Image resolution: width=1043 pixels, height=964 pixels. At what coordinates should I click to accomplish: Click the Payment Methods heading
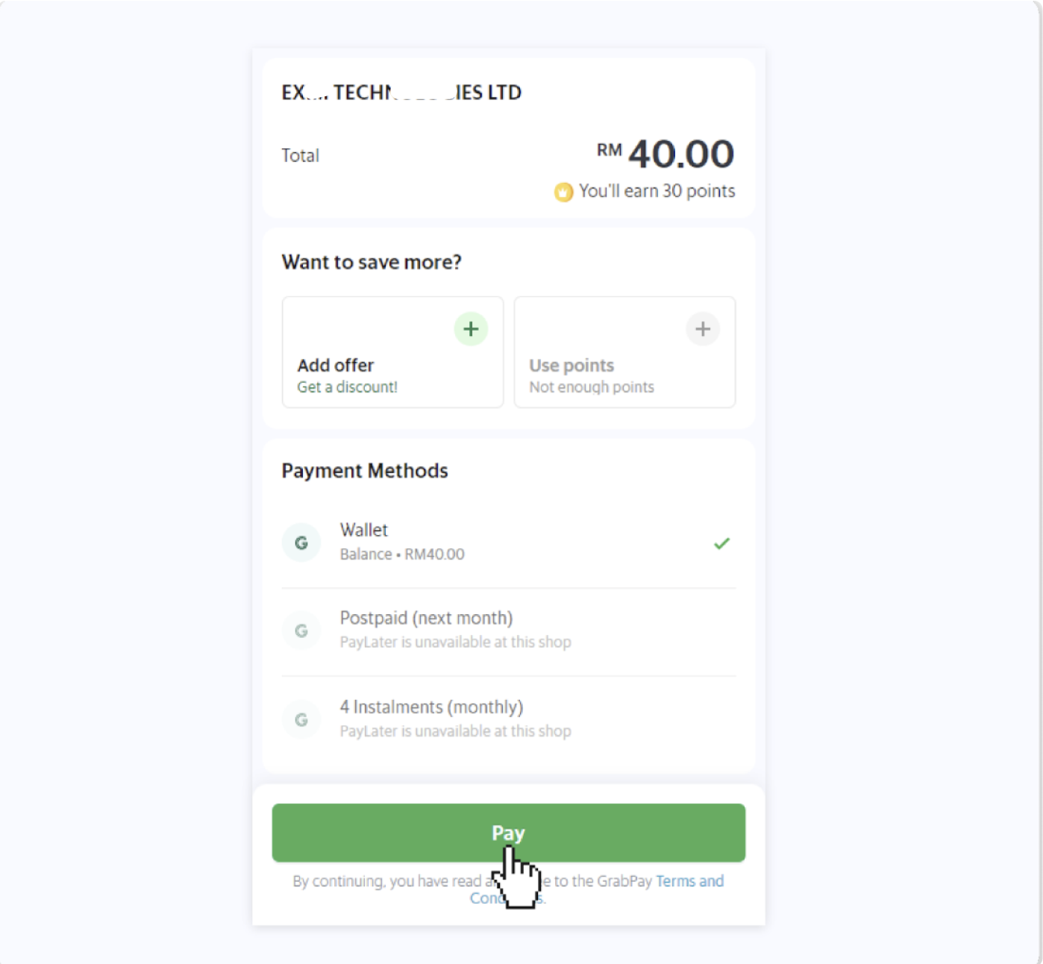[365, 471]
